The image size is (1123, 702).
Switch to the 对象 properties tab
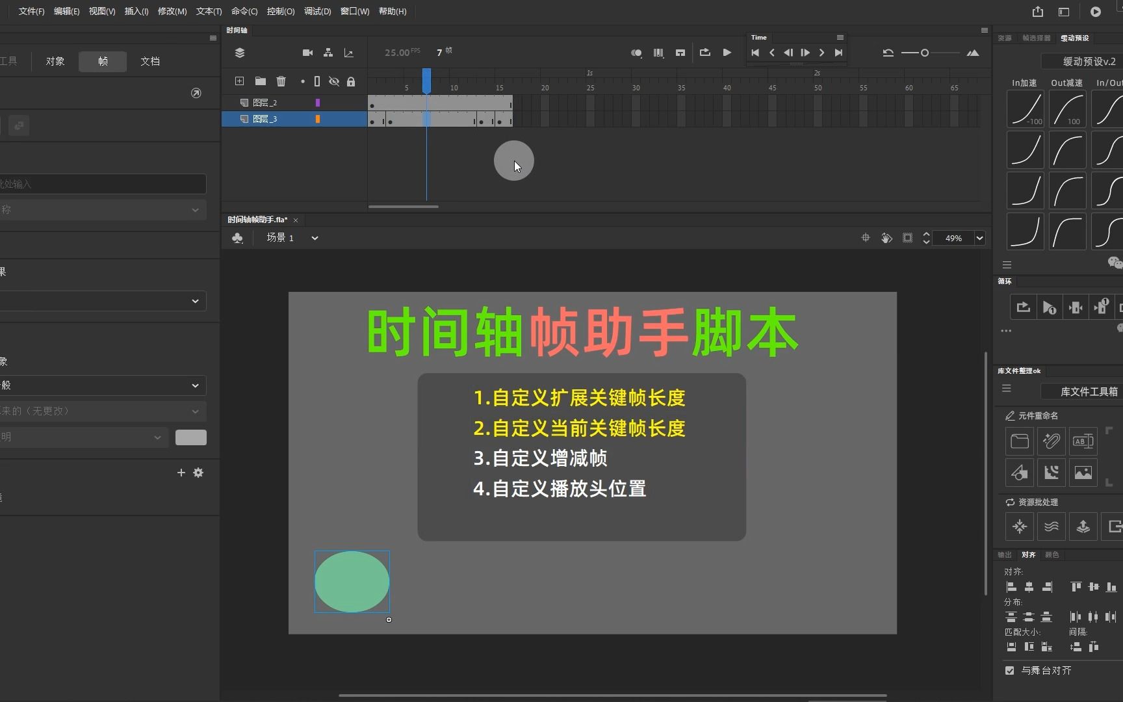pos(55,61)
